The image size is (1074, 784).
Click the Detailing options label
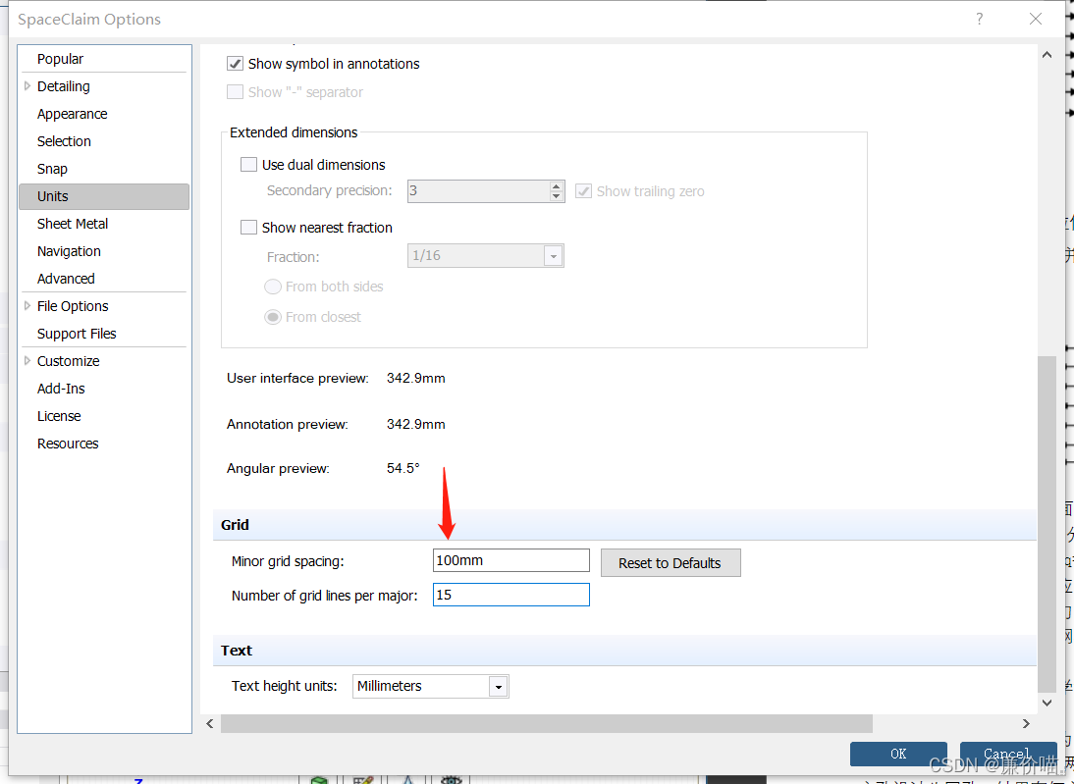click(63, 86)
